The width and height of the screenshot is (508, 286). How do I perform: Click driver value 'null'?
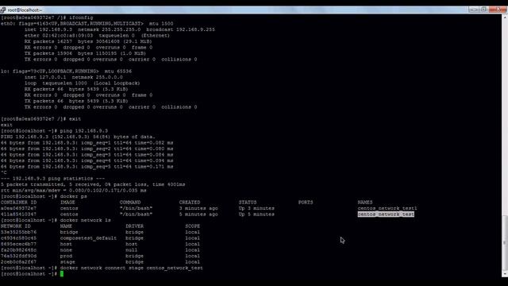click(x=132, y=250)
